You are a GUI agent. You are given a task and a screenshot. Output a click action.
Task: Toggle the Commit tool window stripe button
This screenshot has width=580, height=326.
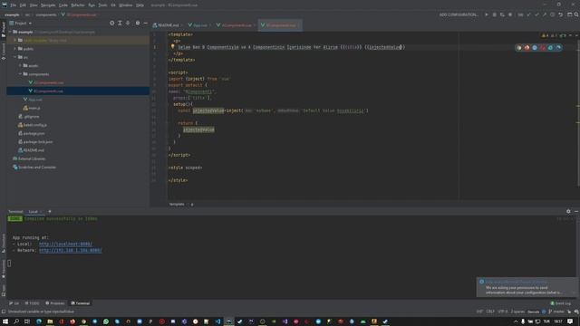pyautogui.click(x=4, y=51)
